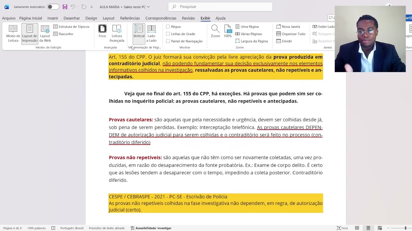
Task: Click Página 4 de 8 indicator
Action: pyautogui.click(x=12, y=228)
